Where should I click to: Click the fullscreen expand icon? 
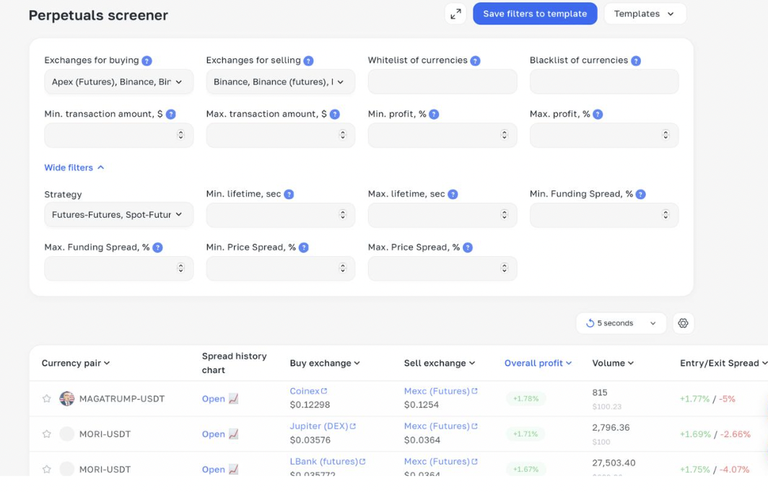click(455, 14)
